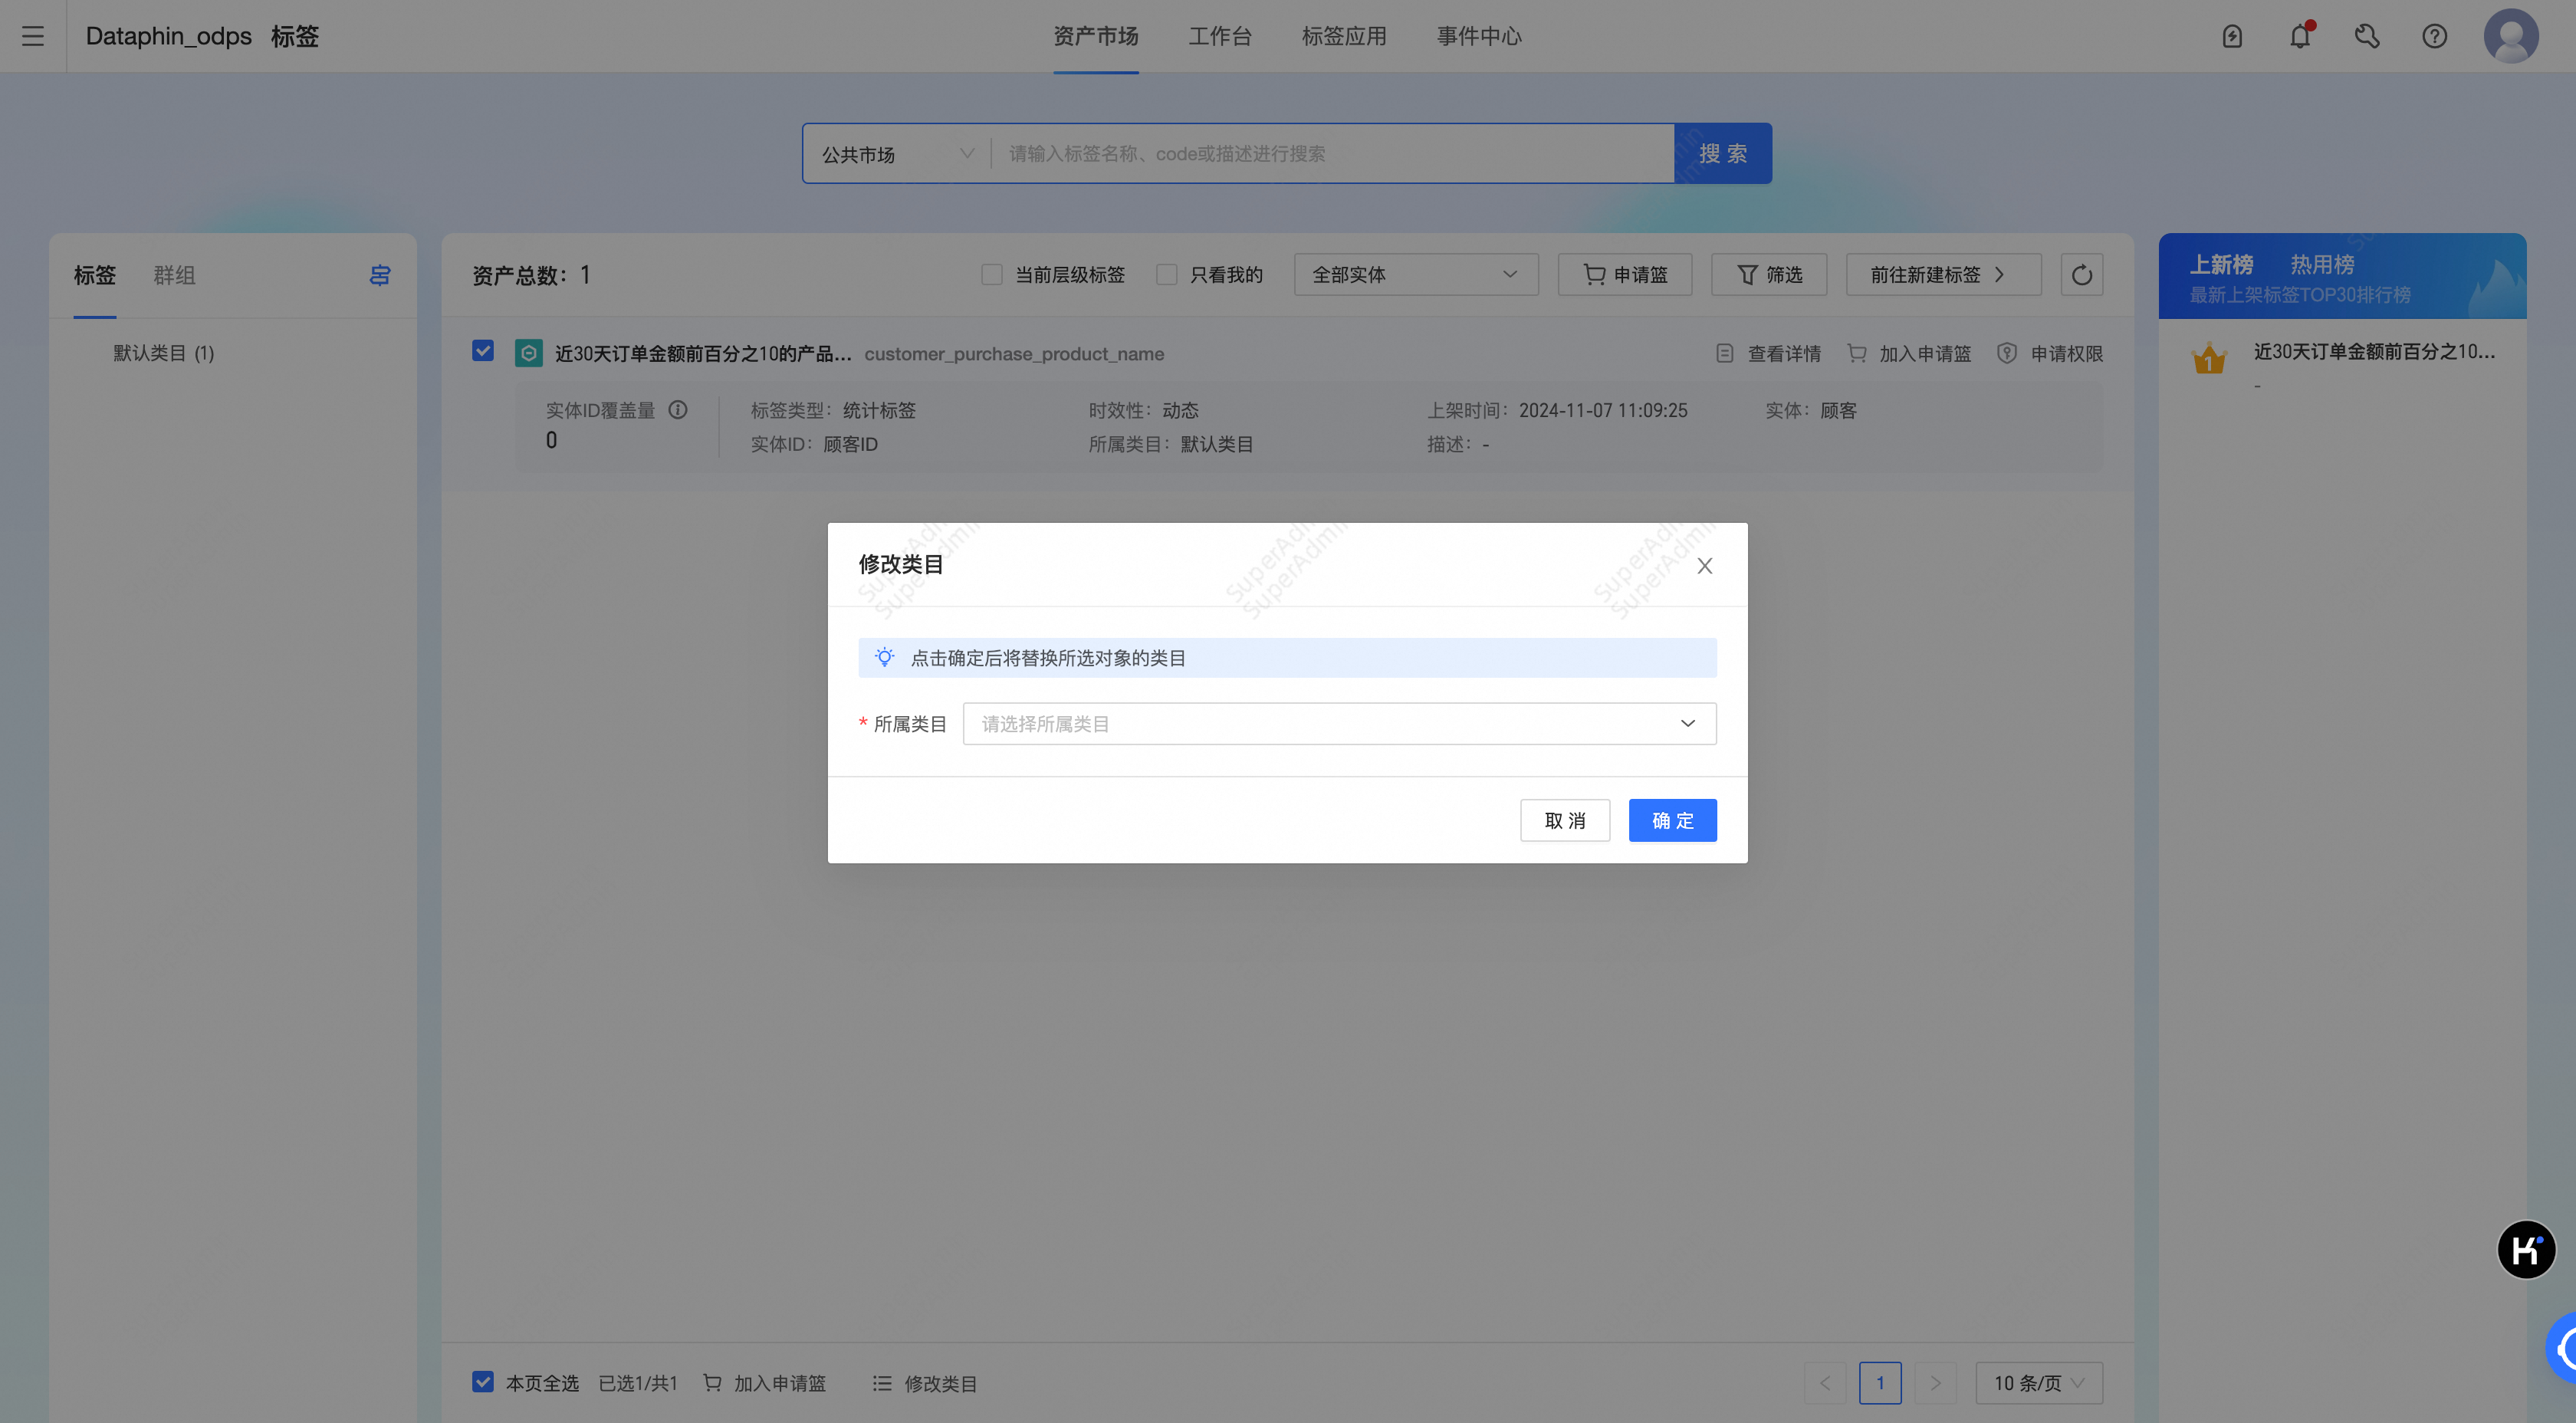Open the system settings wrench icon
The image size is (2576, 1423).
2367,36
